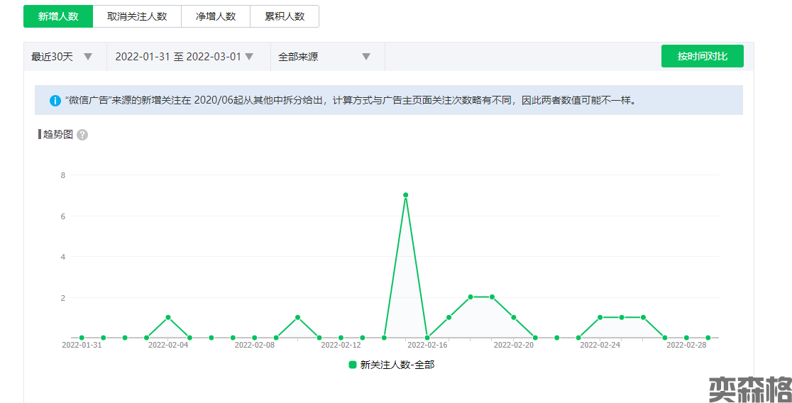Click the help question mark beside 趋势图
The image size is (792, 403).
(x=82, y=135)
